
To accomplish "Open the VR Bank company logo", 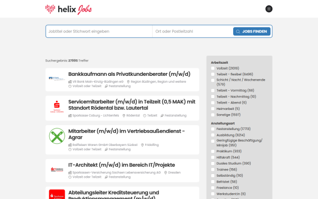I will pos(57,79).
